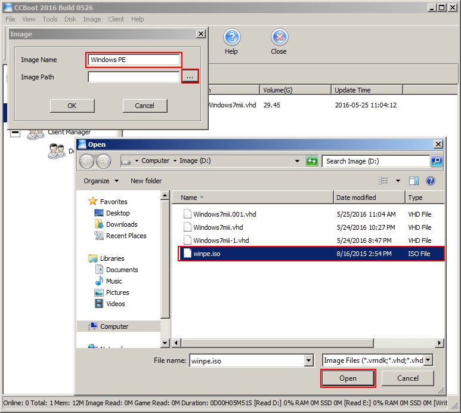Click the Open button
This screenshot has height=413, width=461.
click(x=348, y=378)
